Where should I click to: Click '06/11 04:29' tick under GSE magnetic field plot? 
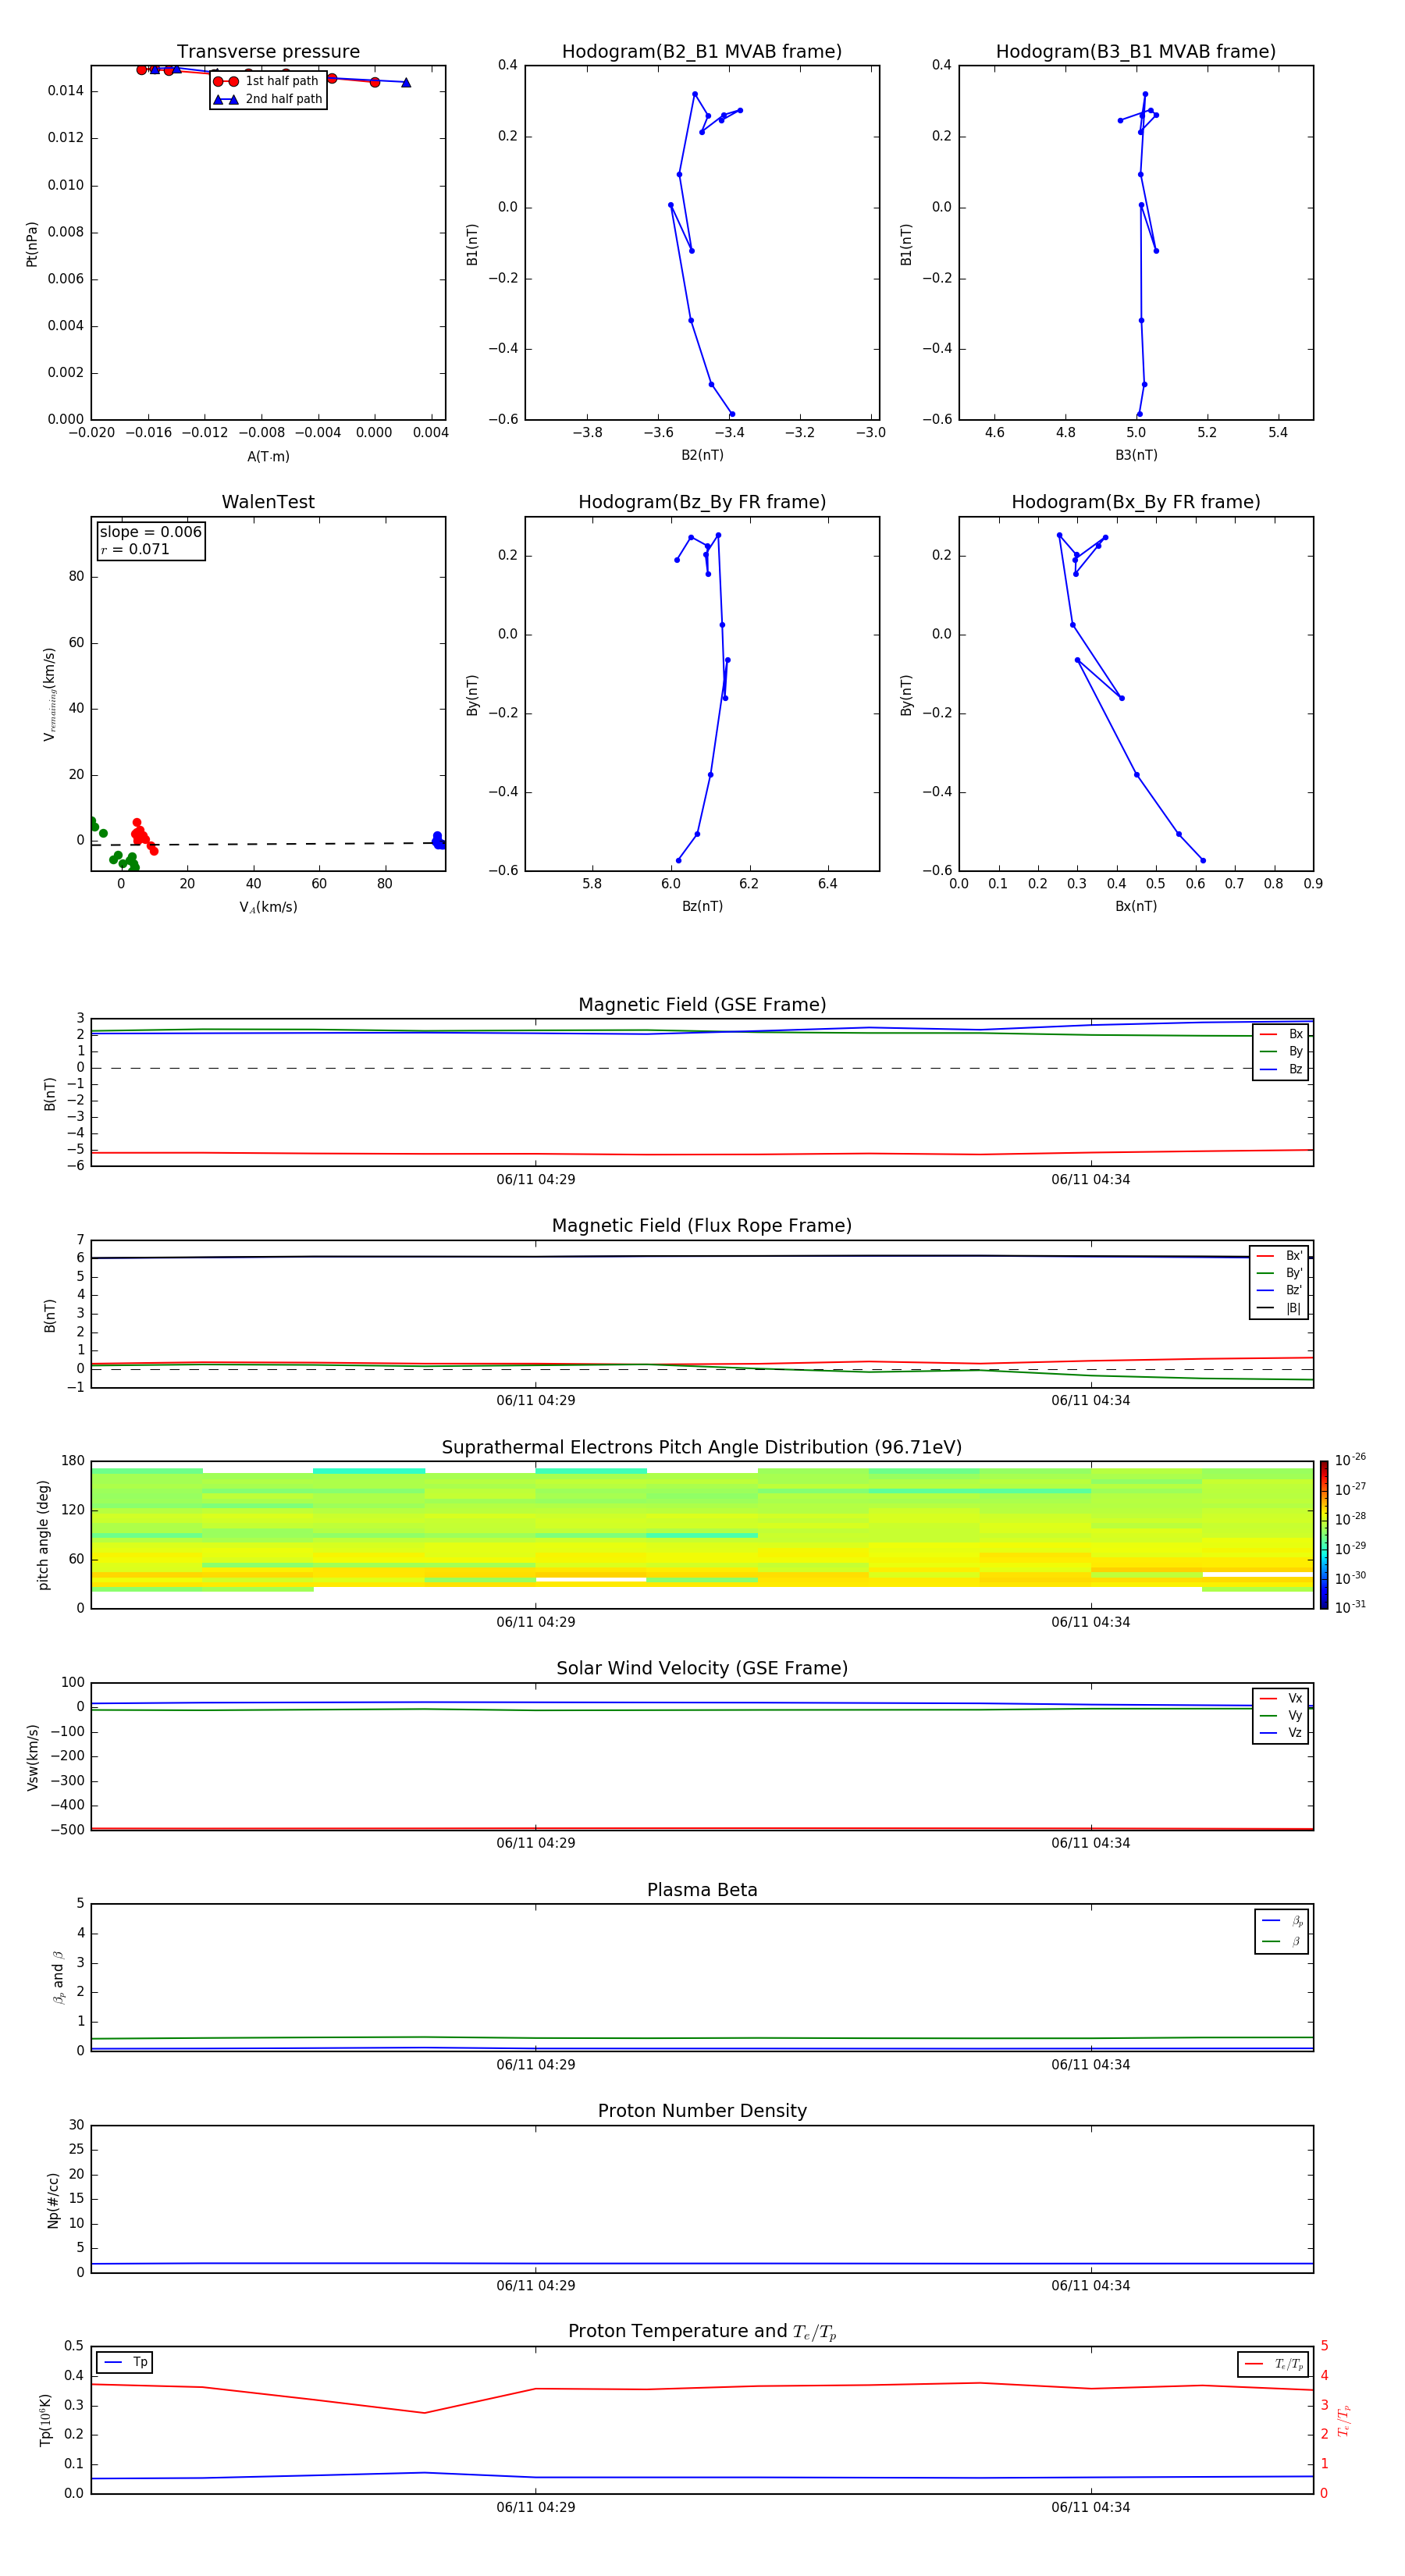coord(536,1180)
